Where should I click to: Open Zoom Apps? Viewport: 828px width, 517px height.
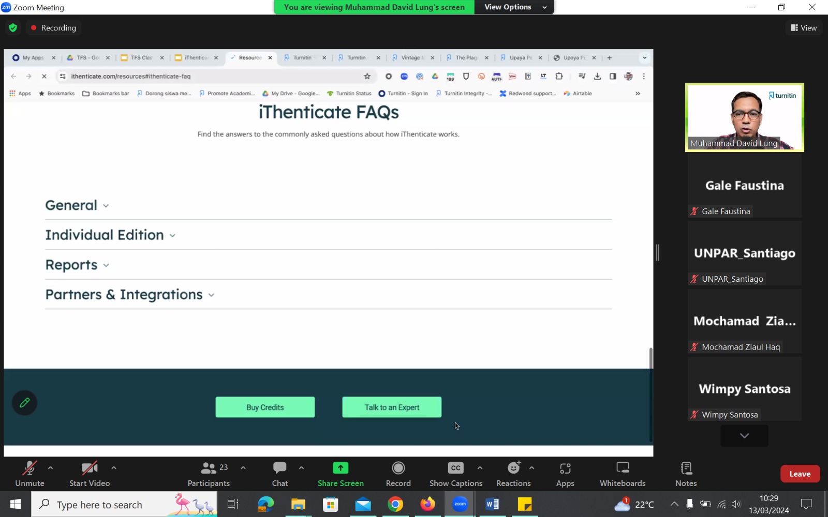565,474
